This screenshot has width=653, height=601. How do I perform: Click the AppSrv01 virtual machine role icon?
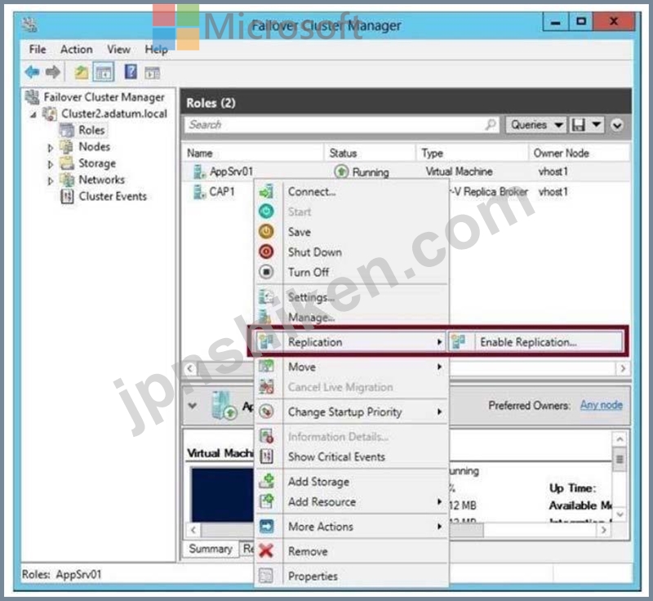[199, 171]
